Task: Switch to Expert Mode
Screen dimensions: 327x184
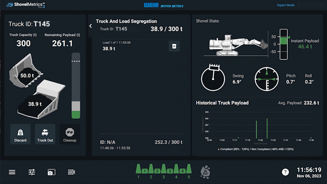Action: point(285,6)
